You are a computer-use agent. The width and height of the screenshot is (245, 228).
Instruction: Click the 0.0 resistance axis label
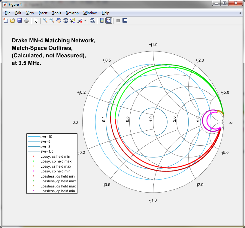[x=75, y=123]
